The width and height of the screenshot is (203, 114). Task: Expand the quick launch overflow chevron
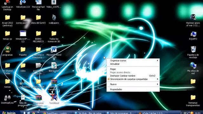[38, 112]
